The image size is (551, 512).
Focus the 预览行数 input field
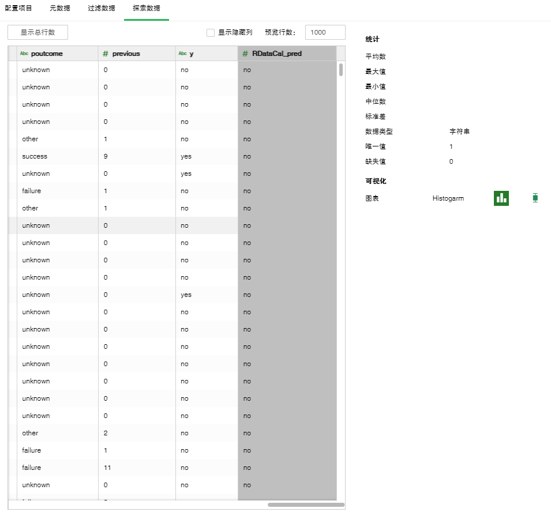click(x=325, y=32)
